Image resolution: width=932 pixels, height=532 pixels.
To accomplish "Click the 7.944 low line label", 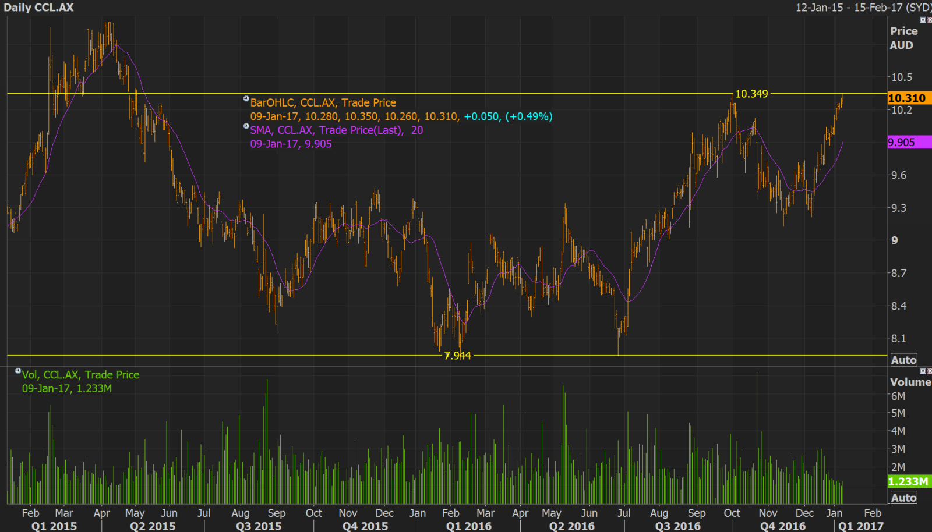I will tap(458, 356).
